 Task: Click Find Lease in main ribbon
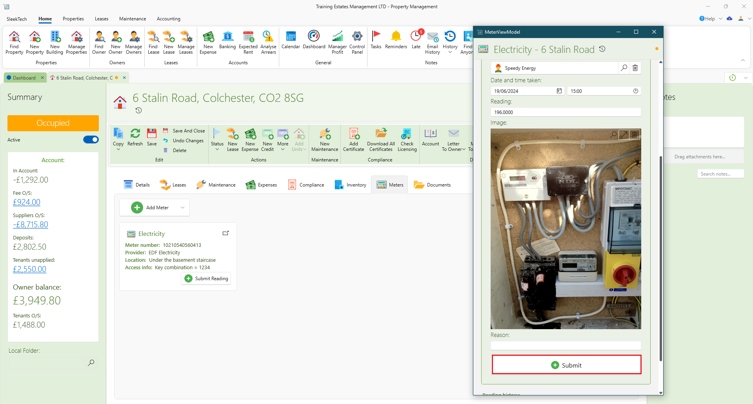click(153, 42)
